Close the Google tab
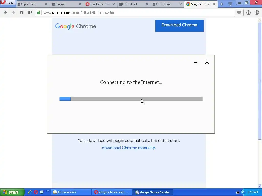The height and width of the screenshot is (196, 262). click(x=80, y=4)
